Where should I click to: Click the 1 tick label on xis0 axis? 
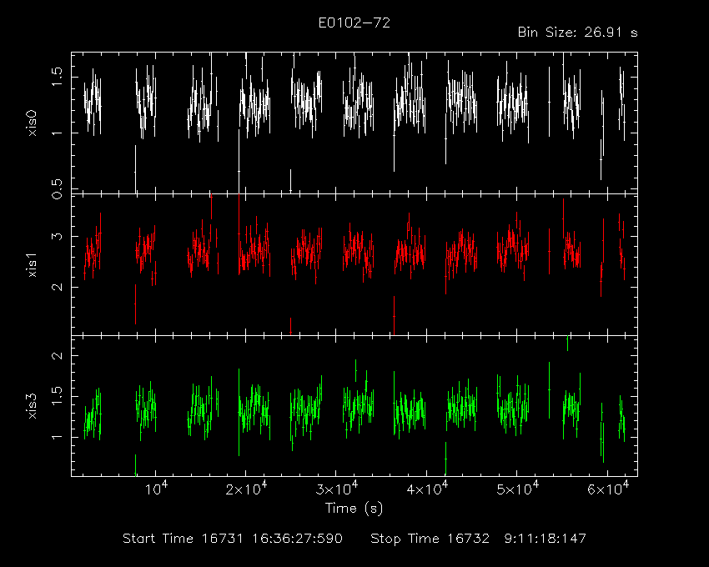coord(57,133)
